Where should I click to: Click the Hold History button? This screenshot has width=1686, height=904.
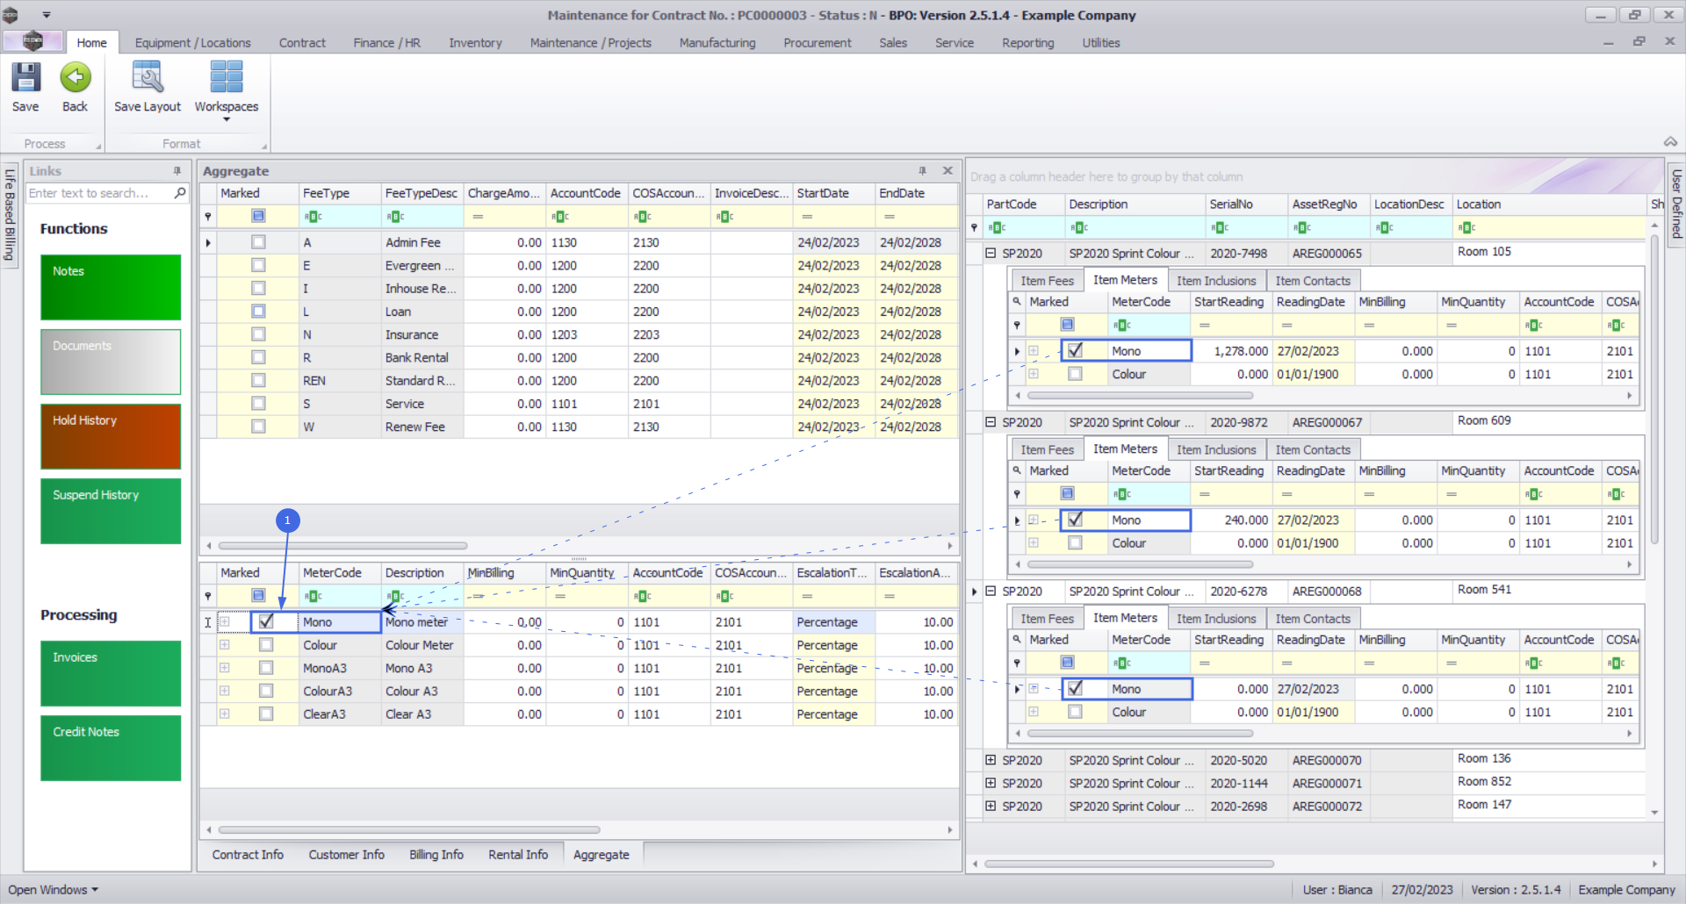coord(111,436)
